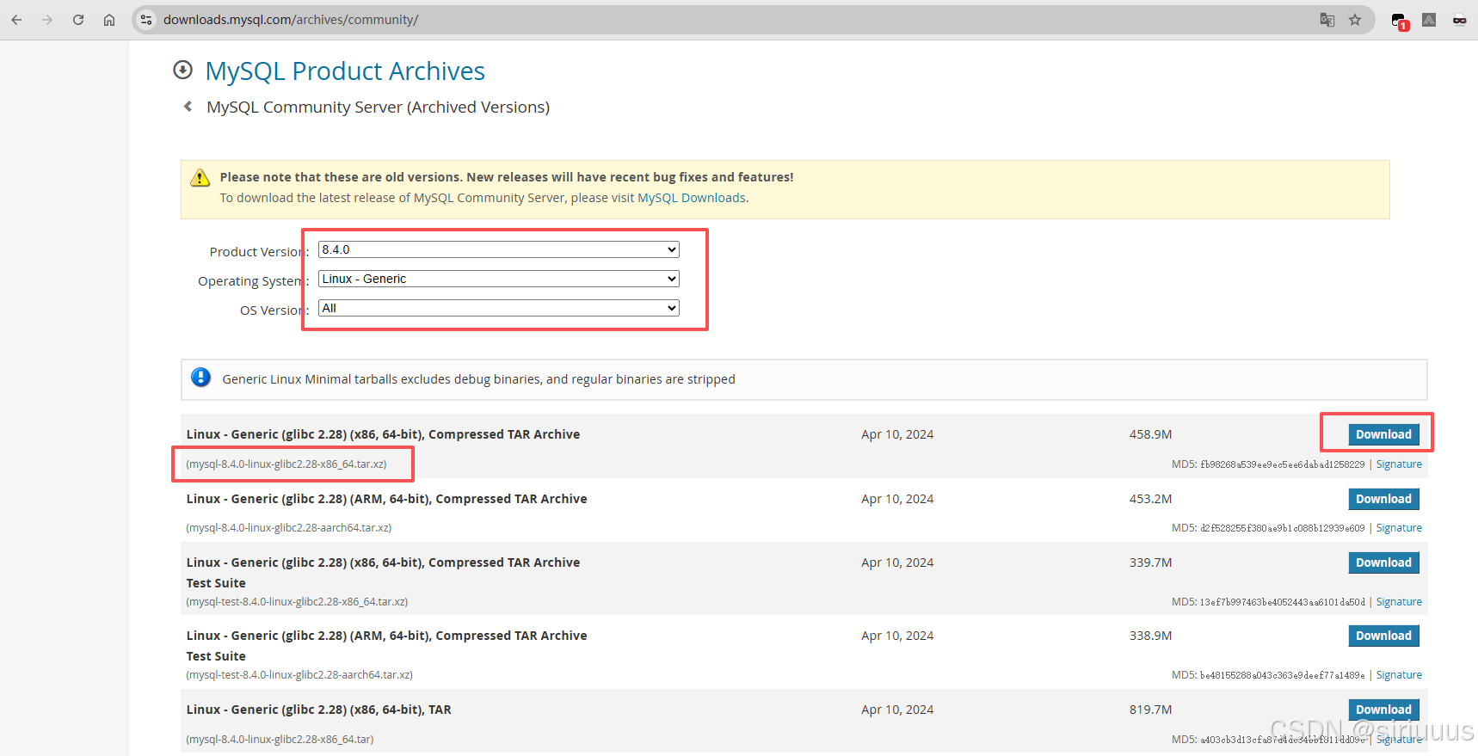1478x756 pixels.
Task: Open the incognito profile icon
Action: pyautogui.click(x=1459, y=20)
